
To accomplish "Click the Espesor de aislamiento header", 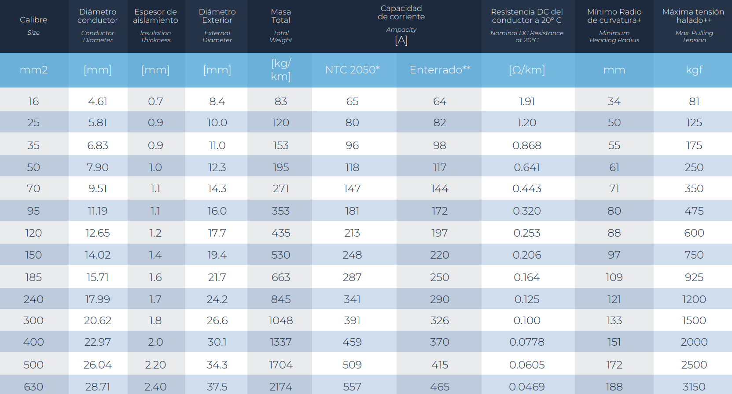I will pos(155,26).
